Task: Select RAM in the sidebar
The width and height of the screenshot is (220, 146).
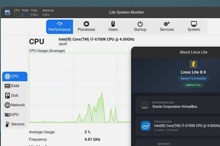Action: point(15,86)
